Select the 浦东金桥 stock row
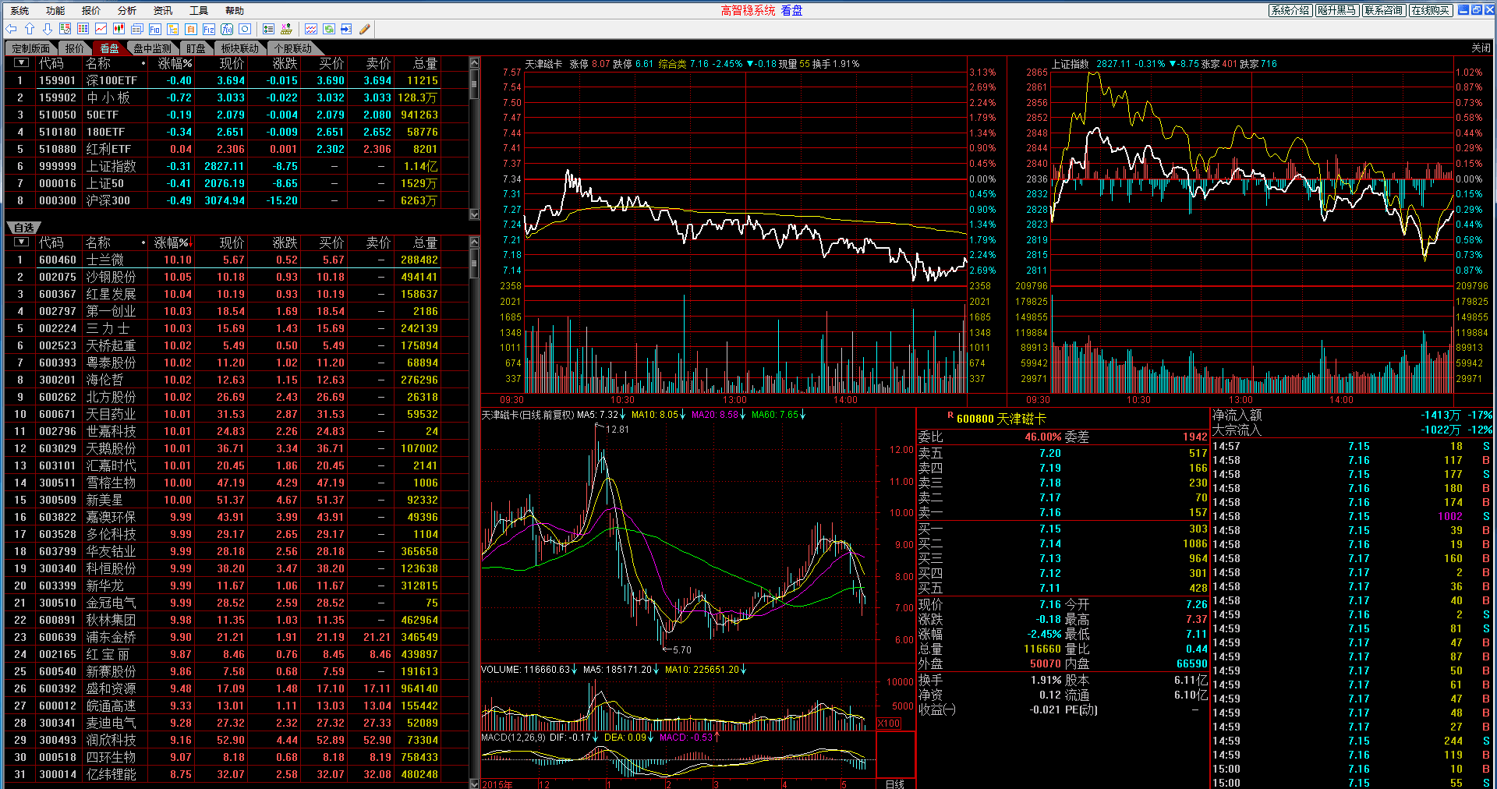 (x=236, y=637)
